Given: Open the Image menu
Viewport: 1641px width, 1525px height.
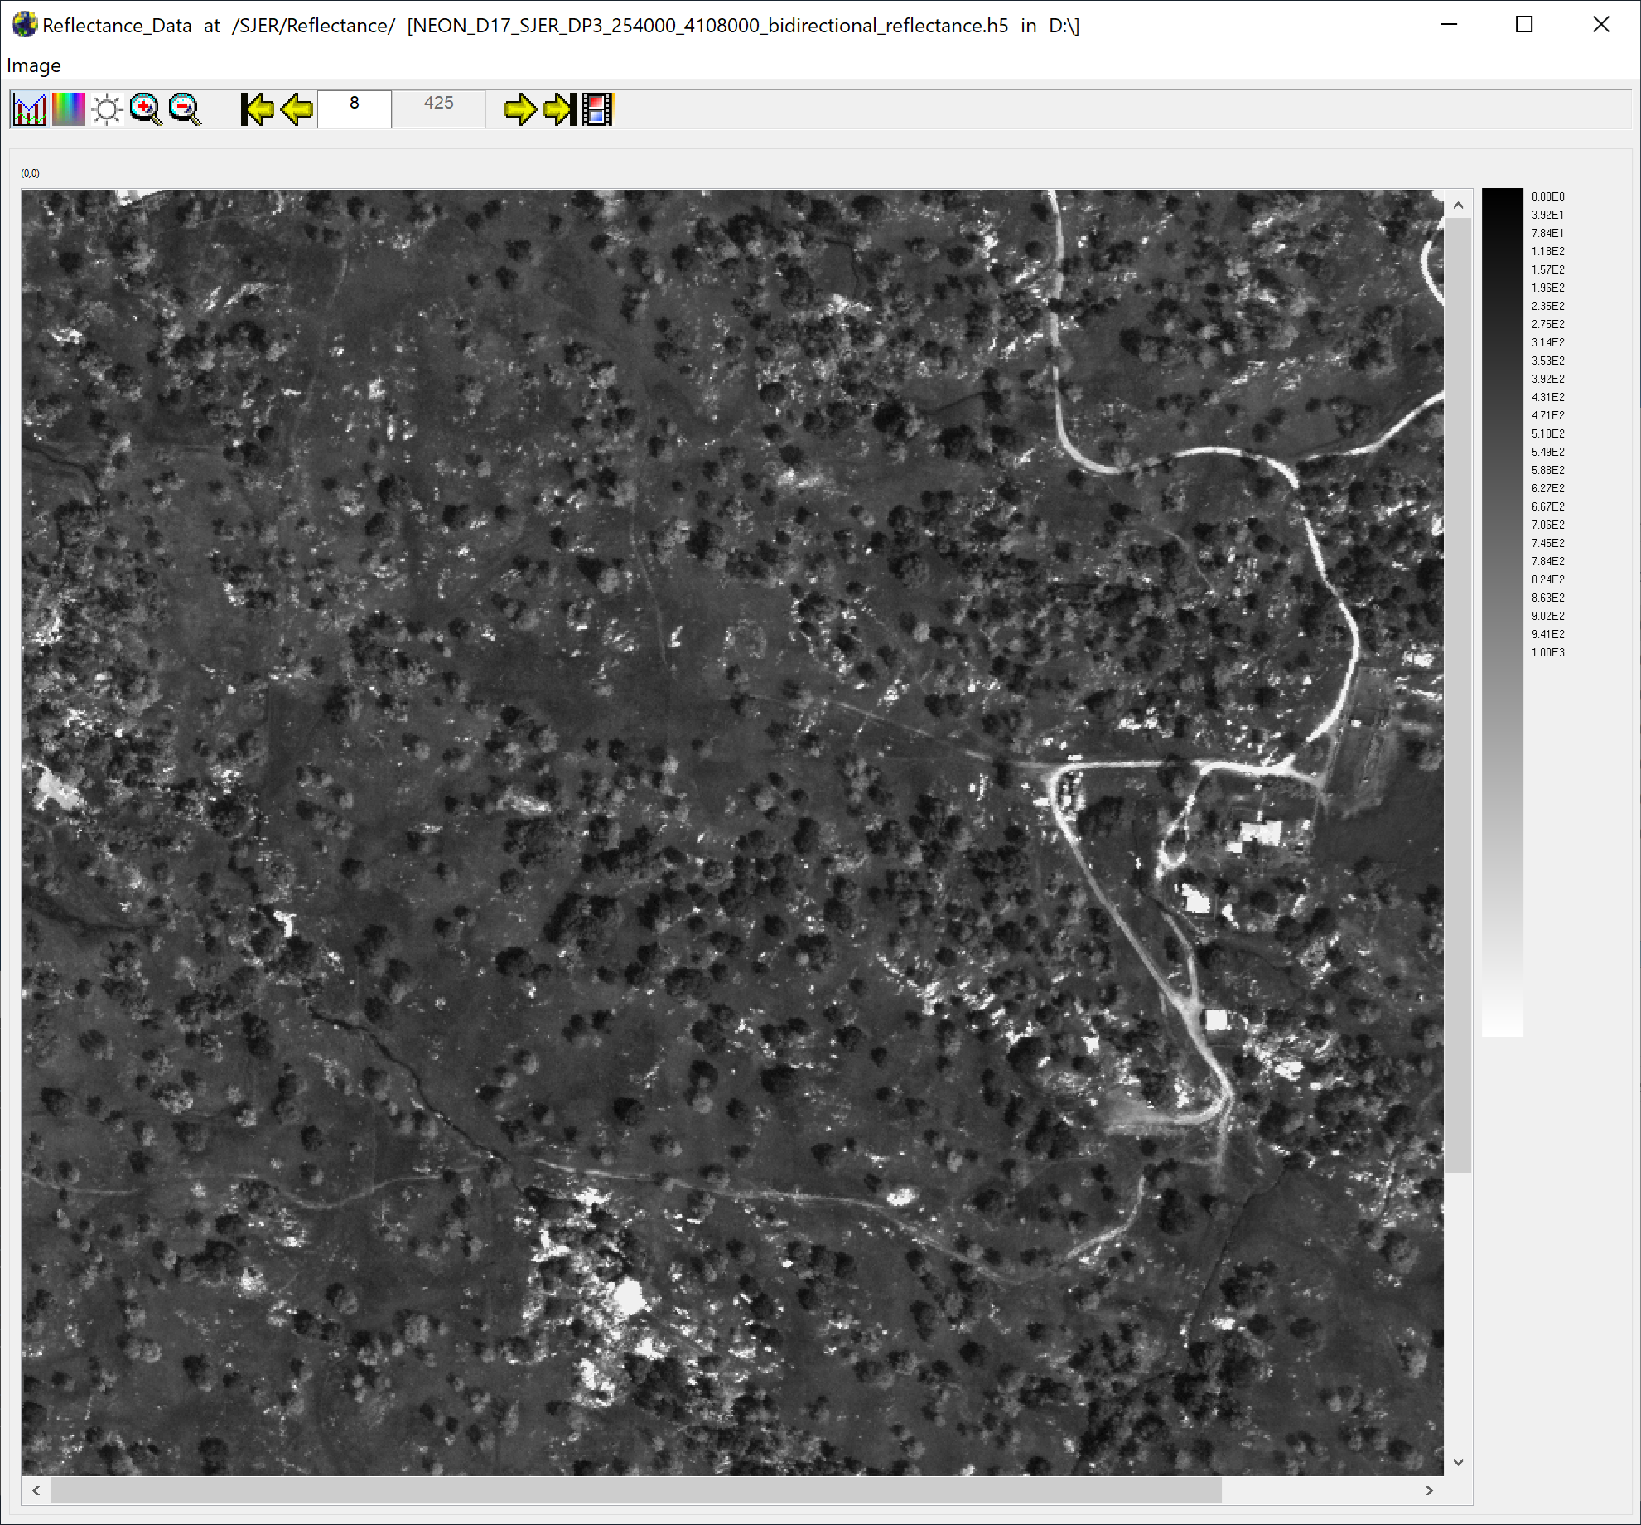Looking at the screenshot, I should [x=34, y=65].
